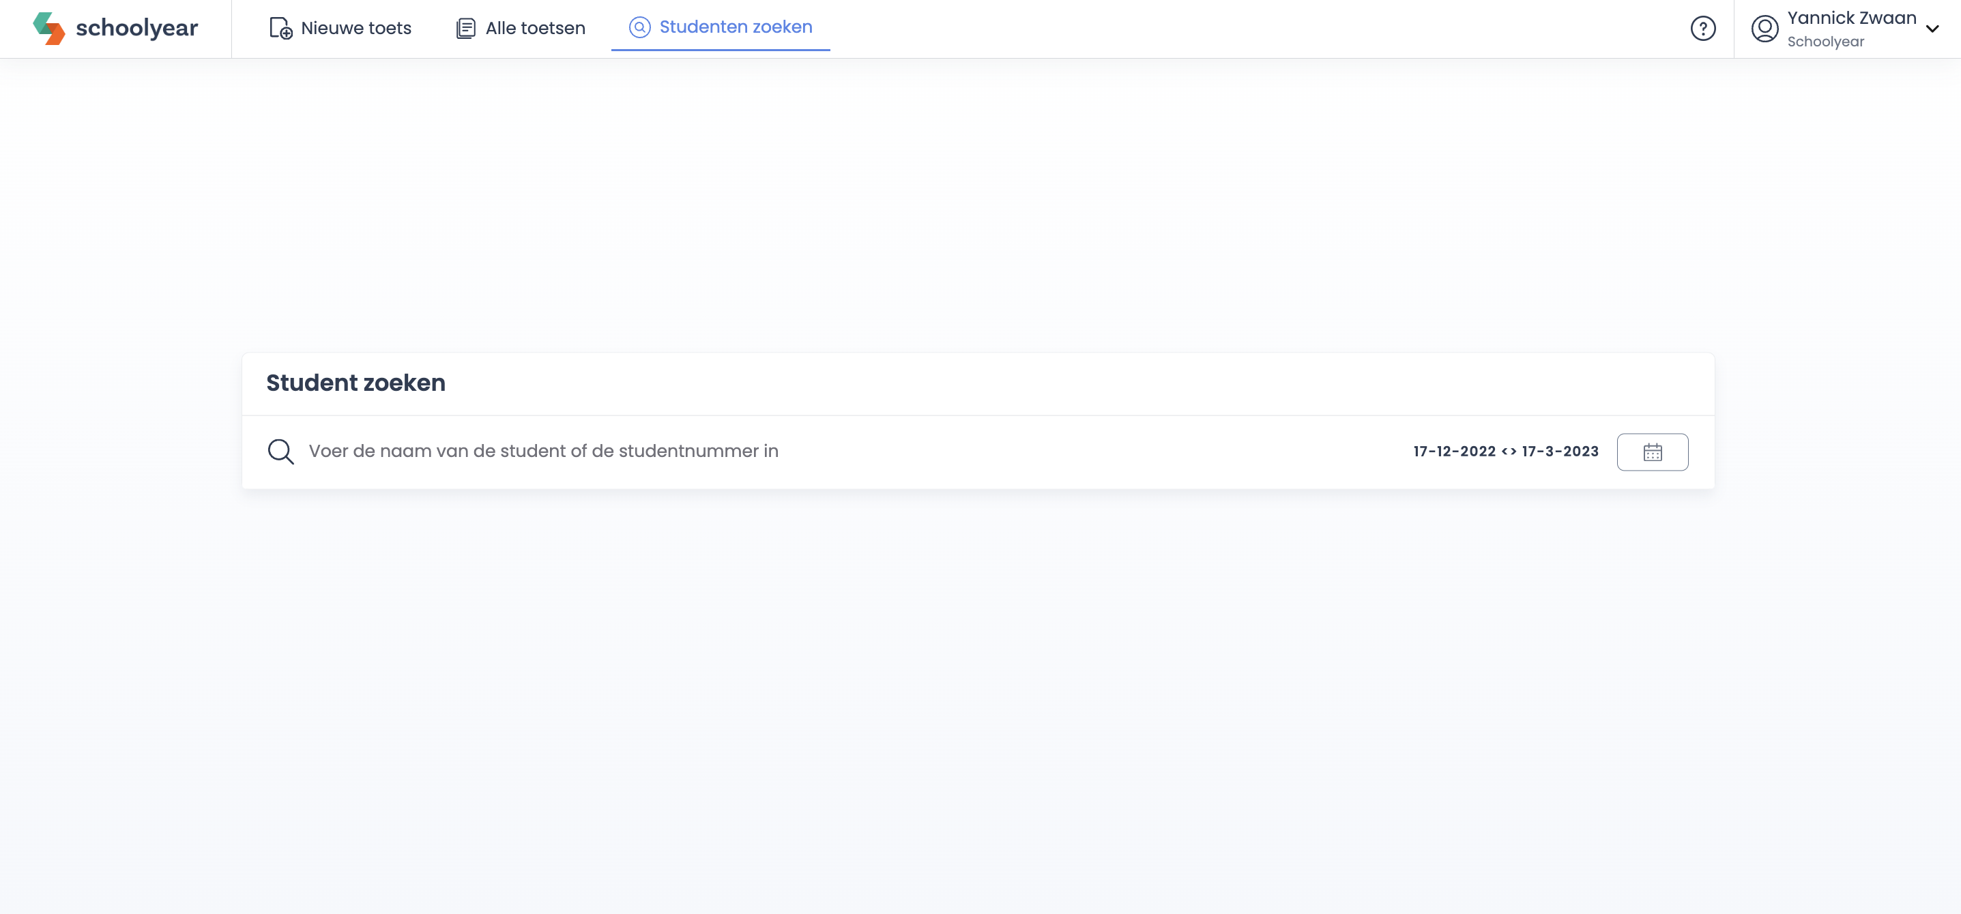Click the Schoolyear logo
This screenshot has width=1961, height=914.
[x=115, y=28]
